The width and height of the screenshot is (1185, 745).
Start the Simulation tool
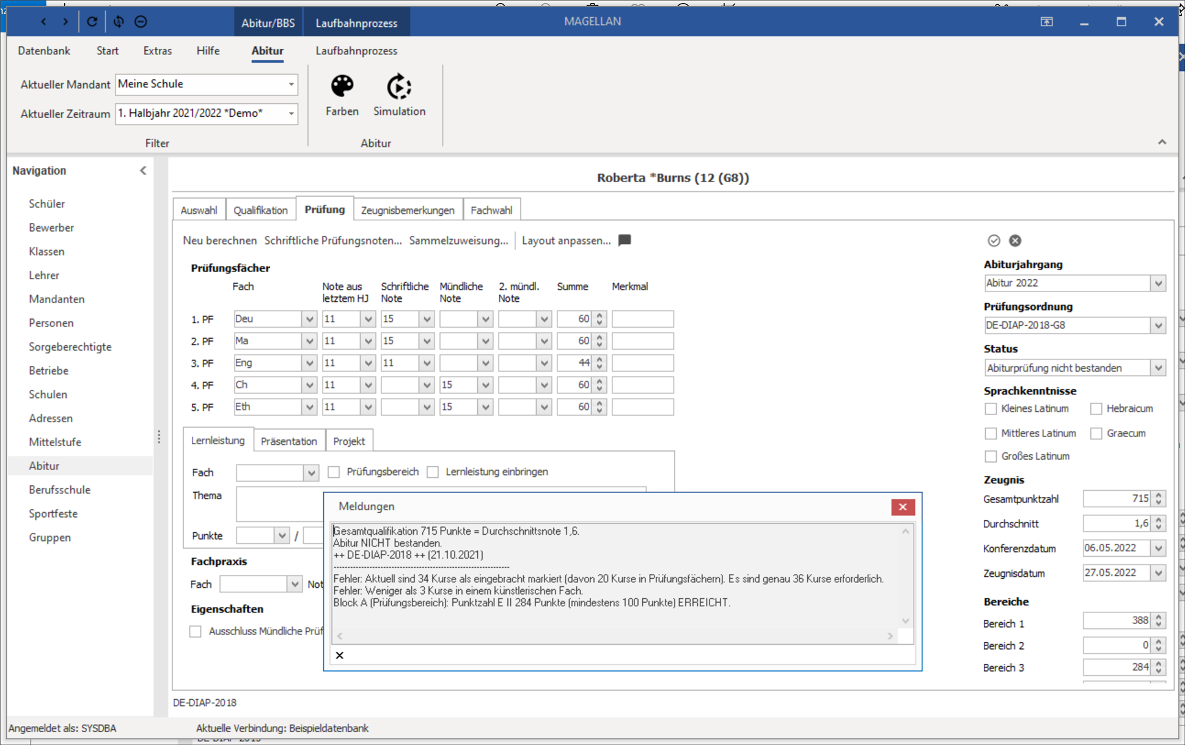[399, 95]
